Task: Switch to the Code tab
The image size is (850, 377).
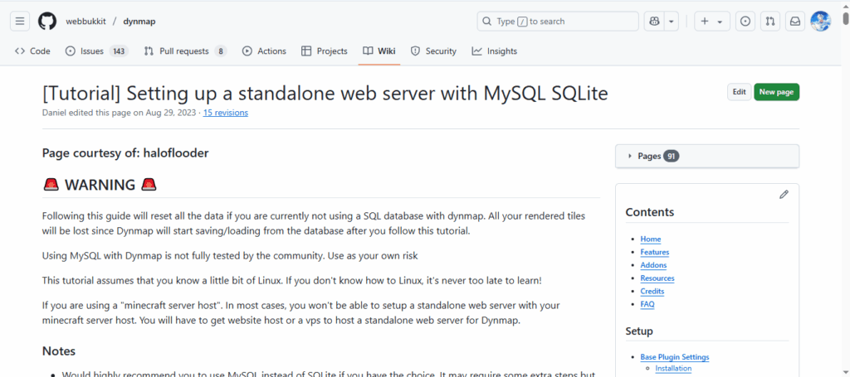Action: 32,51
